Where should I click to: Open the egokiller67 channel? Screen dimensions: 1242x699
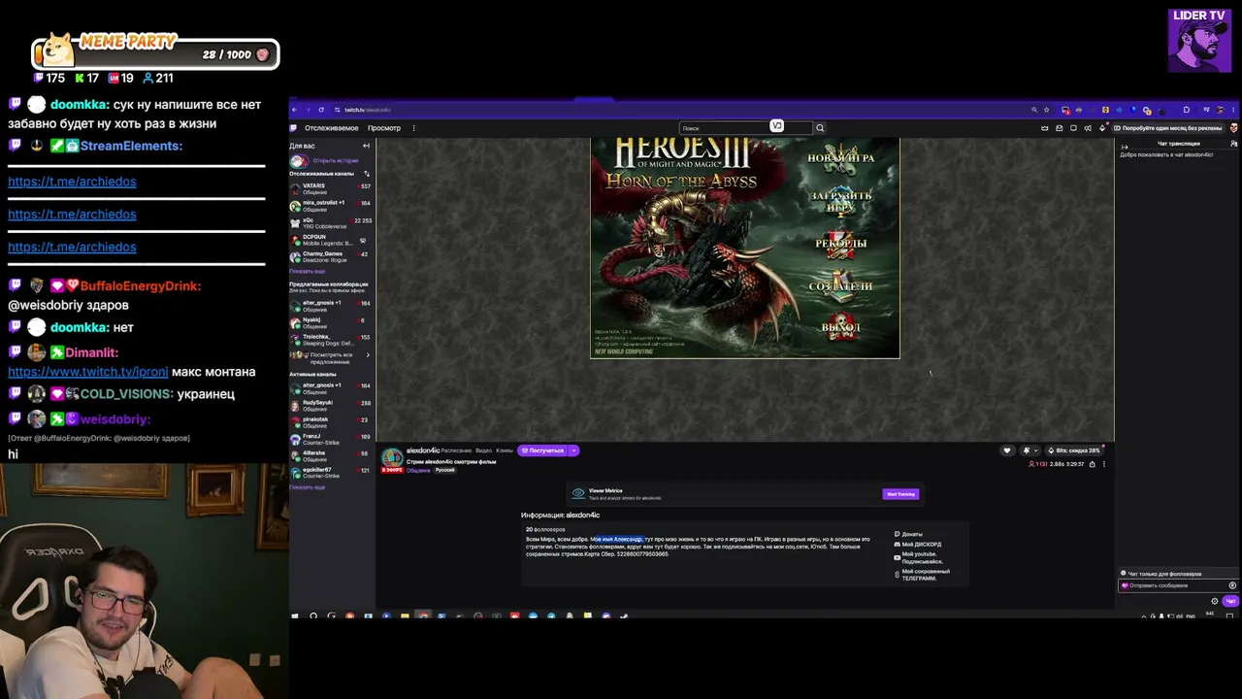(x=330, y=472)
